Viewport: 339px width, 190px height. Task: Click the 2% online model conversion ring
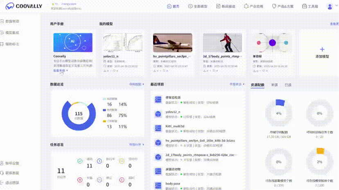[319, 162]
